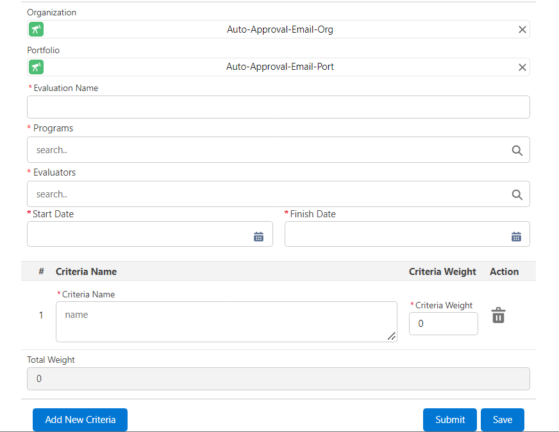Click the Add New Criteria button
The width and height of the screenshot is (559, 432).
80,420
